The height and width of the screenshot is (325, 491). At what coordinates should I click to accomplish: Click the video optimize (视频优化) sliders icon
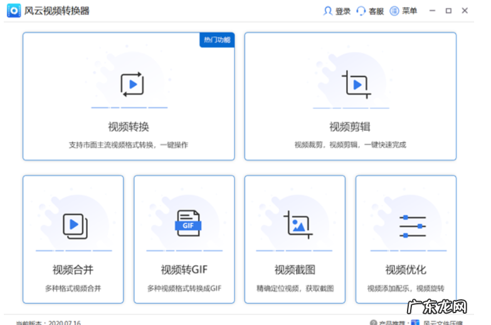[412, 226]
